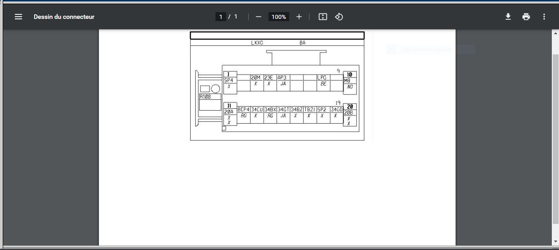Click the BCP4 pin cell
The width and height of the screenshot is (559, 250).
(x=243, y=110)
